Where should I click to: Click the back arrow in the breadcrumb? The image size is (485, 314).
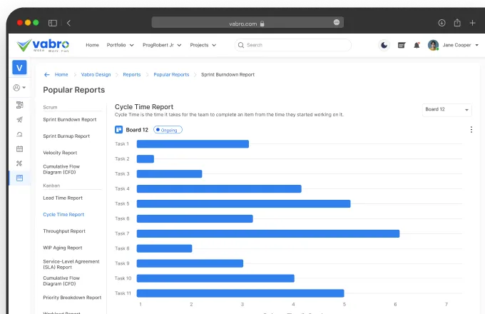pos(47,74)
